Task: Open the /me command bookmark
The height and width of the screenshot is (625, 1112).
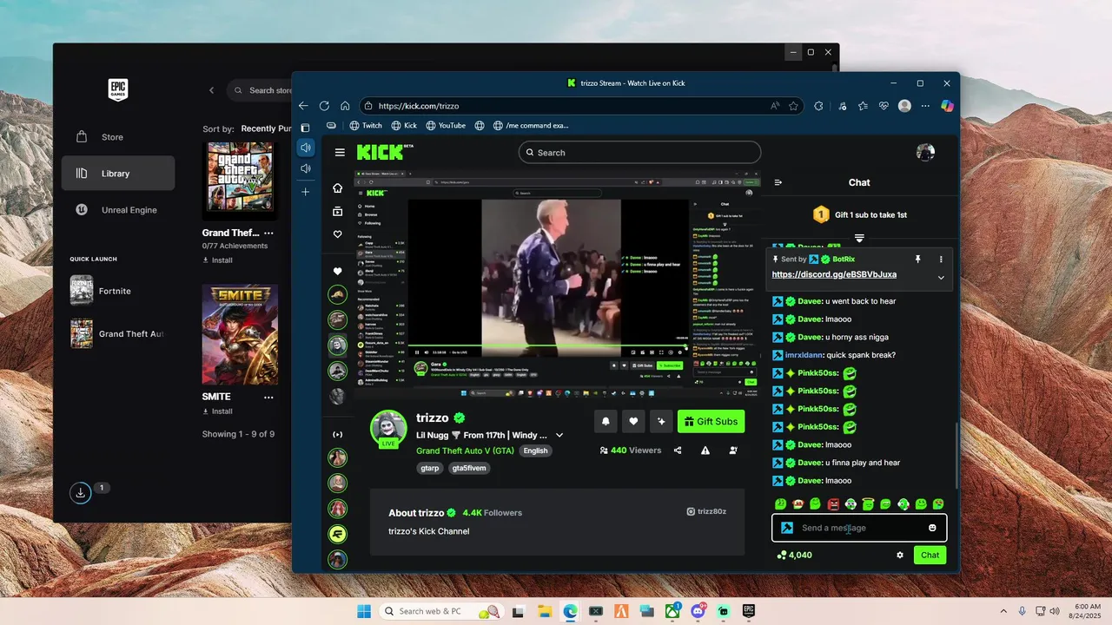Action: point(530,125)
